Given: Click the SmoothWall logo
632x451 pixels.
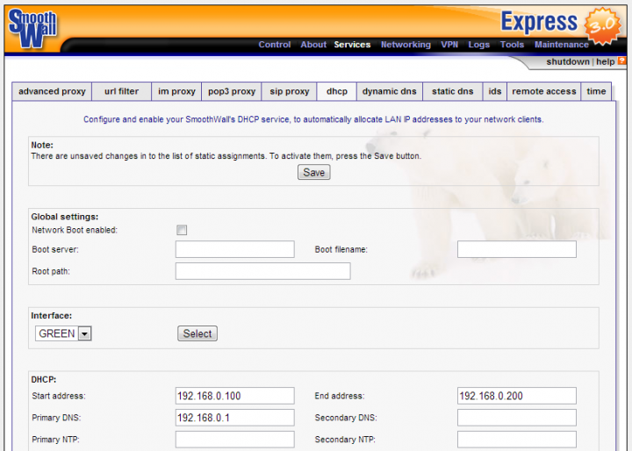Looking at the screenshot, I should click(x=32, y=28).
